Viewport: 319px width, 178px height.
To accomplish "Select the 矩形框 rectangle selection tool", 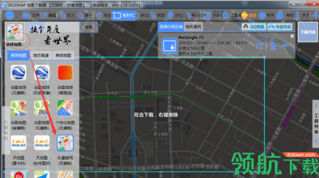I will tap(123, 15).
